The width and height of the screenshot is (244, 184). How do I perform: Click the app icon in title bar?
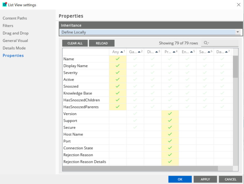[4, 5]
